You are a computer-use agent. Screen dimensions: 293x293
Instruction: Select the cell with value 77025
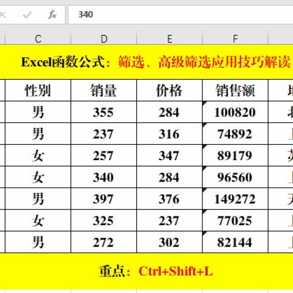(235, 221)
